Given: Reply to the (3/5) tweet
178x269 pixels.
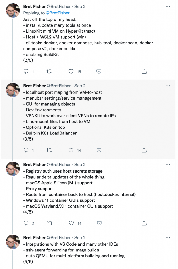Looking at the screenshot, I should (26, 150).
